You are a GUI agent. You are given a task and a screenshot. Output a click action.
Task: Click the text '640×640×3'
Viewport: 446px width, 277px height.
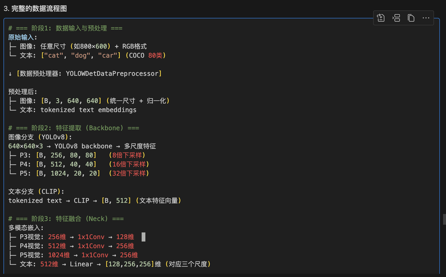tap(26, 146)
